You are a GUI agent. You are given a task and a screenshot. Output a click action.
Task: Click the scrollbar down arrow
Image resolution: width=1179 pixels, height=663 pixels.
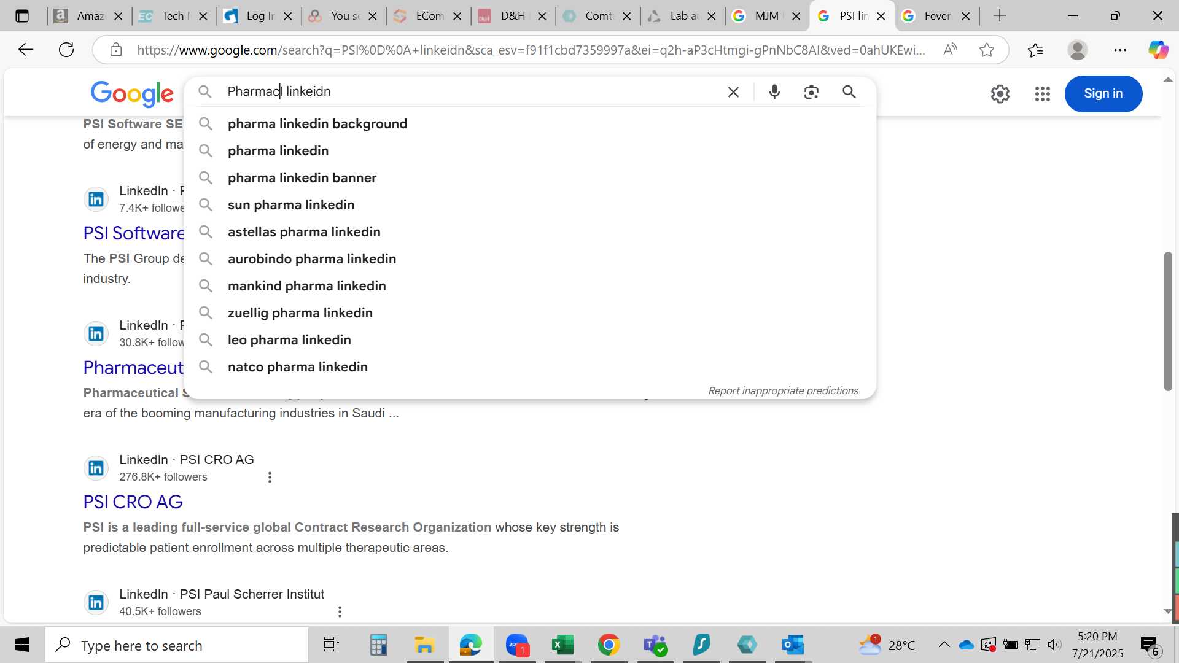[1167, 611]
